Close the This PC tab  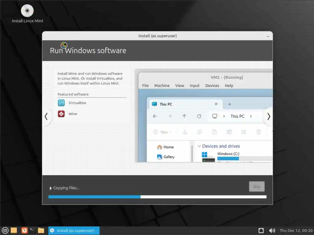tap(216, 104)
